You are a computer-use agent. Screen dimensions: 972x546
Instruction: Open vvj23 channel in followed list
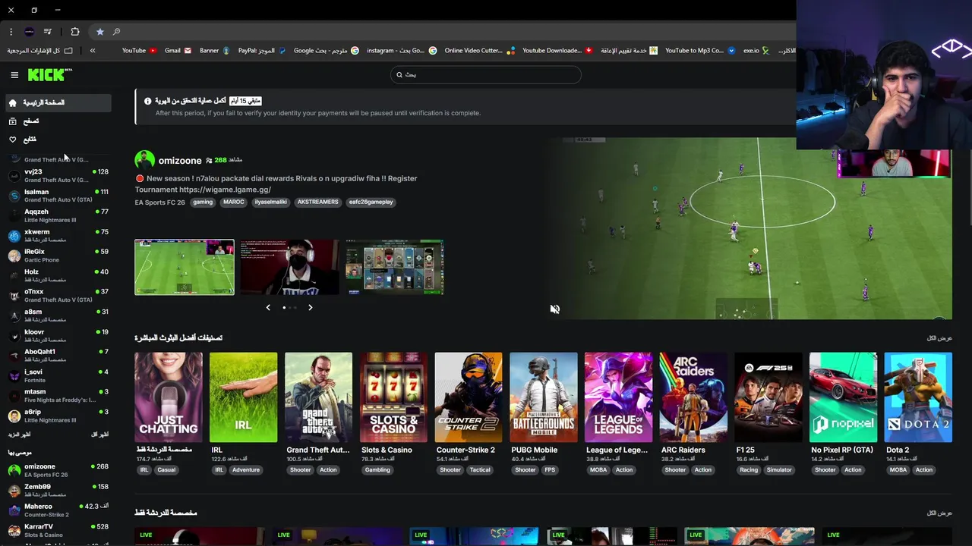58,175
